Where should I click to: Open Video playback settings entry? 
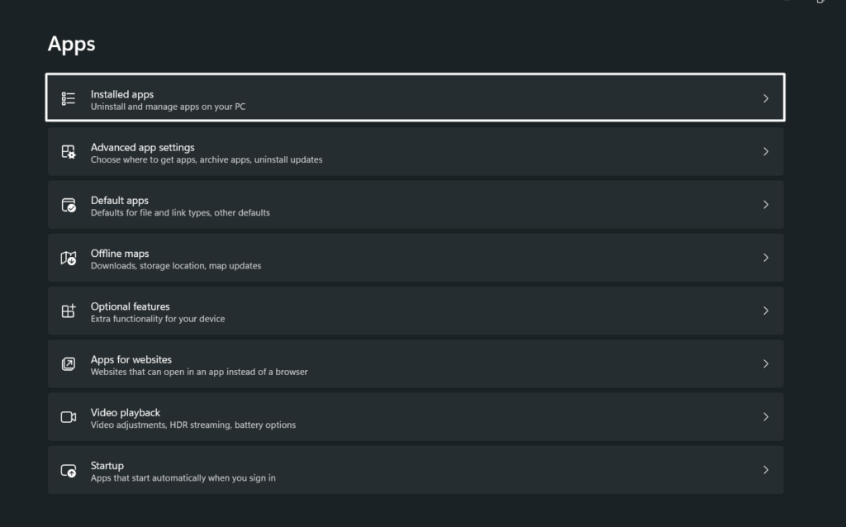(x=413, y=417)
